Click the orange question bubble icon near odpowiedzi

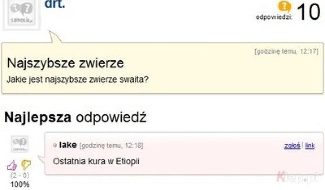tap(284, 7)
